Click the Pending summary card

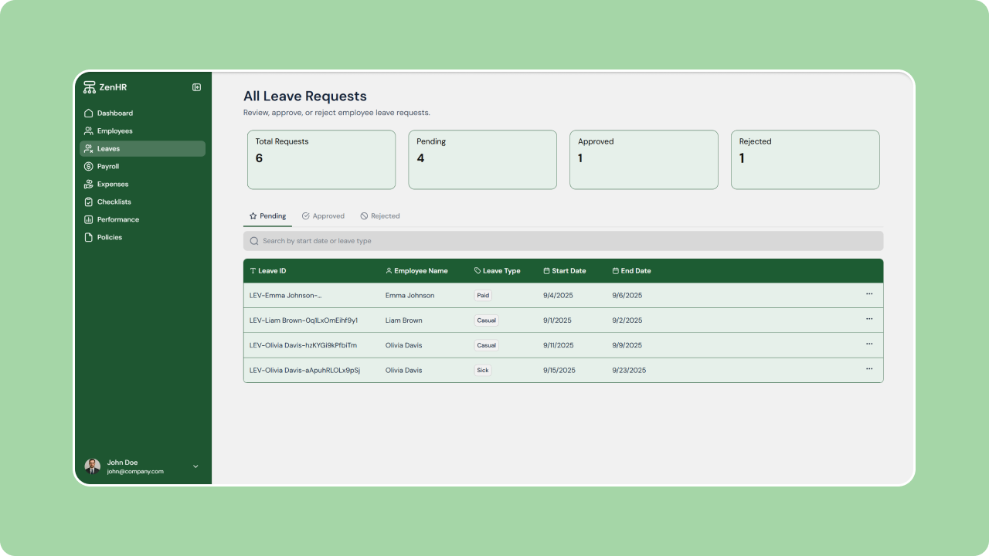pos(483,159)
